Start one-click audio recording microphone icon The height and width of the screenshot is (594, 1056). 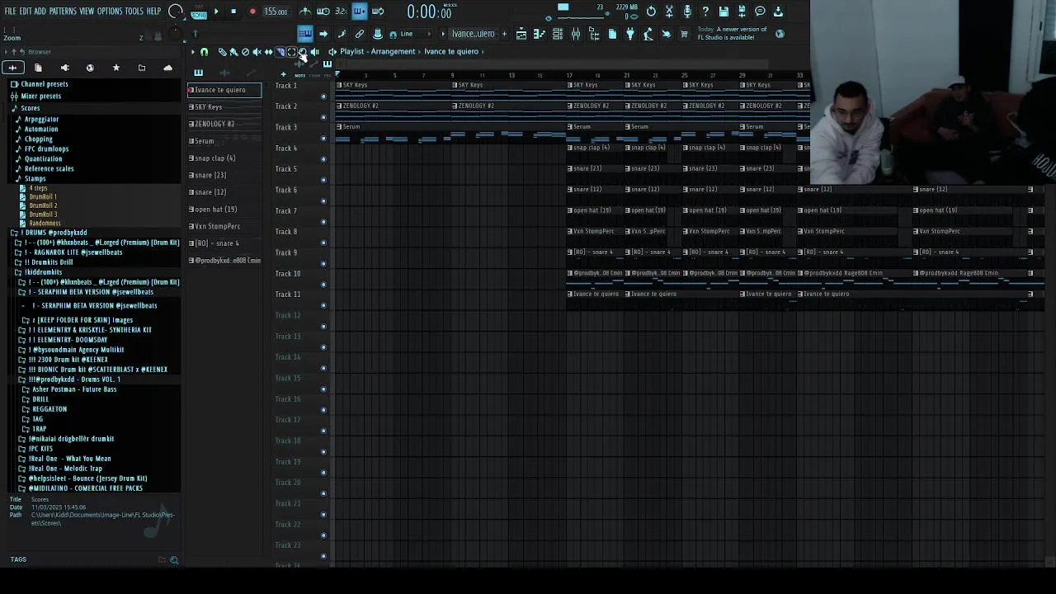[687, 12]
